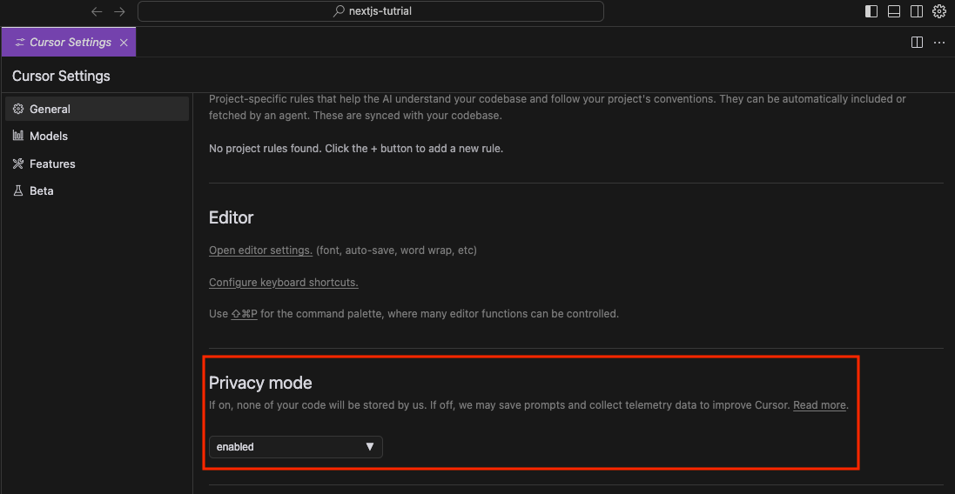
Task: Click the Privacy mode heading
Action: pyautogui.click(x=260, y=383)
